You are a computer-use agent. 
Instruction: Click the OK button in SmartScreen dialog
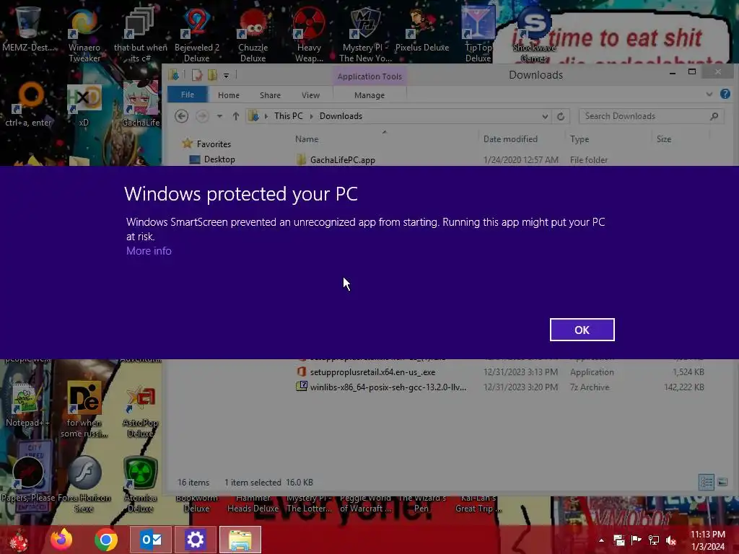point(582,330)
